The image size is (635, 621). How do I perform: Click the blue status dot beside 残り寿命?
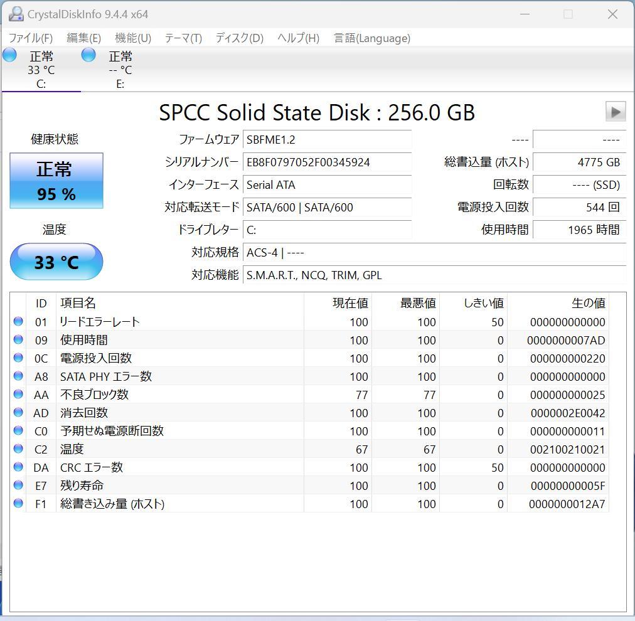tap(18, 486)
